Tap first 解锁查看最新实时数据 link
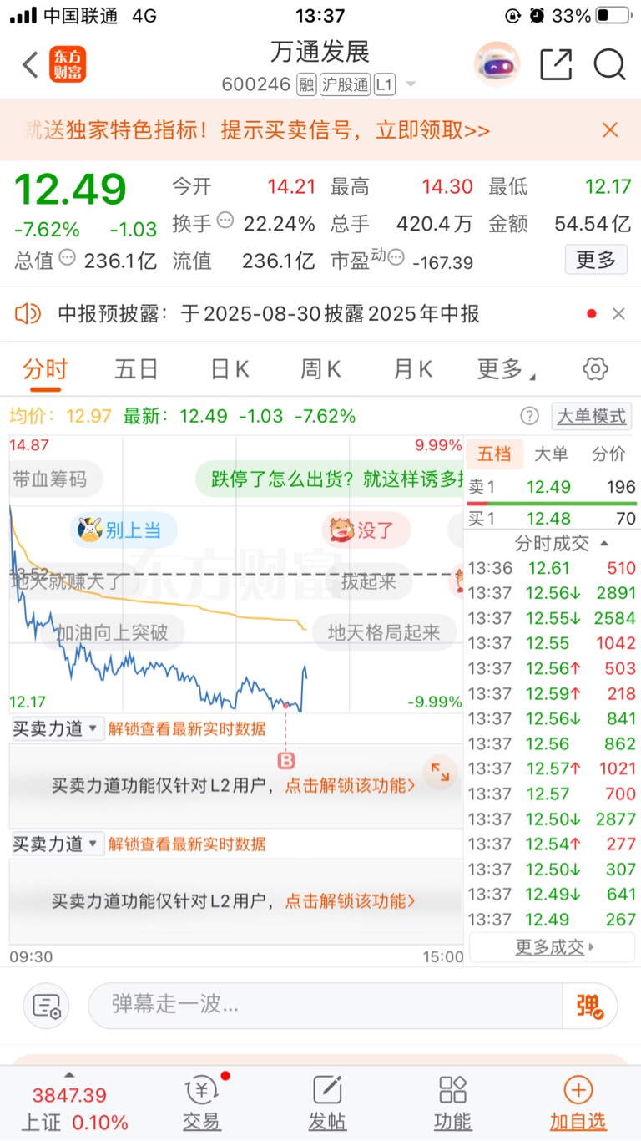The height and width of the screenshot is (1141, 641). [x=187, y=728]
